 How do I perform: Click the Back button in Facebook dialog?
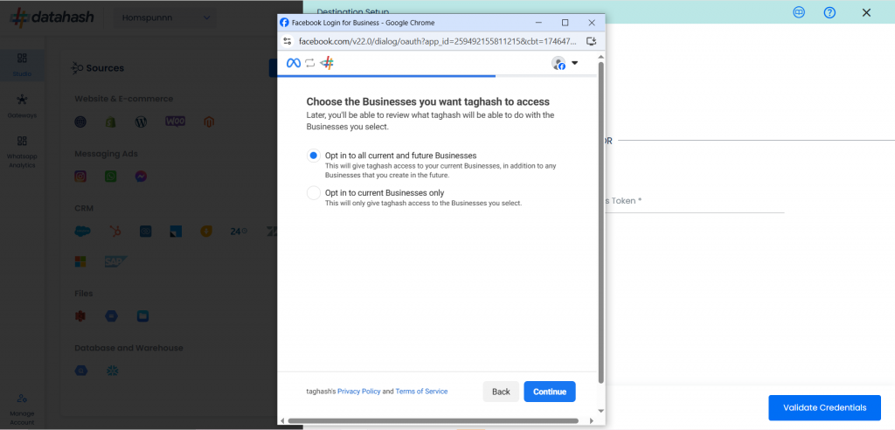coord(501,392)
